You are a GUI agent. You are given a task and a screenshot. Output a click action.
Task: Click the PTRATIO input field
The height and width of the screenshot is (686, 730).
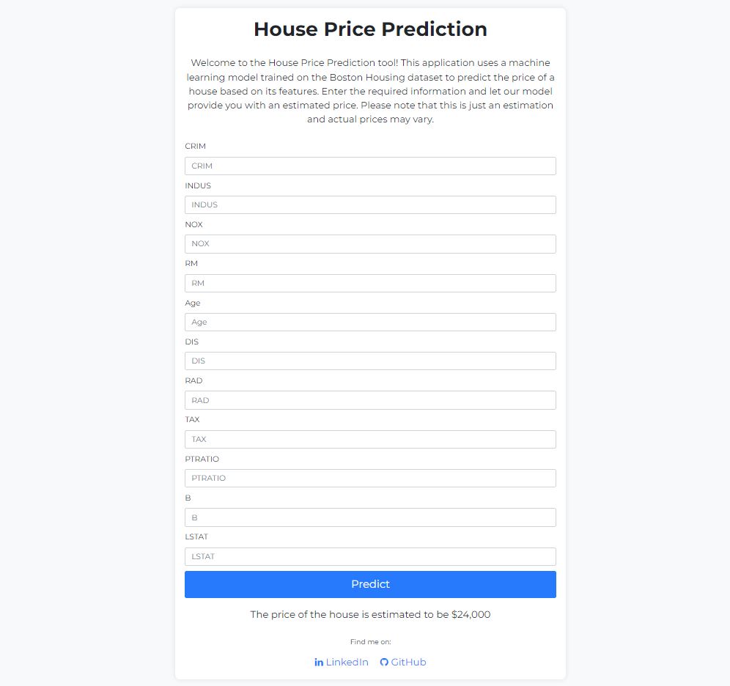coord(370,478)
